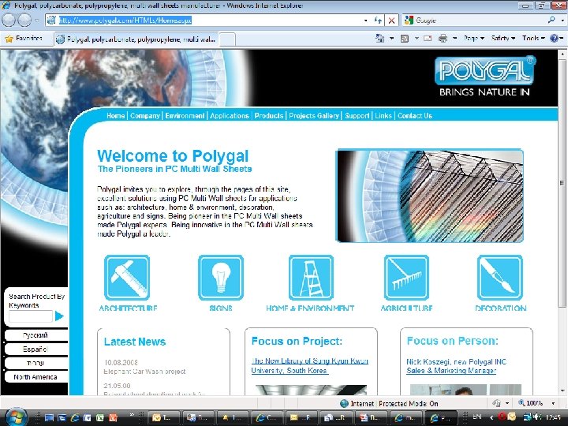Click the blue Help question icon

554,38
